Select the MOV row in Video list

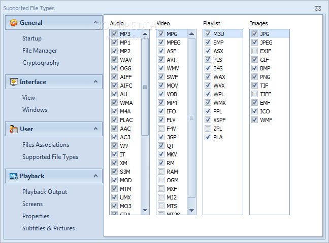click(172, 86)
